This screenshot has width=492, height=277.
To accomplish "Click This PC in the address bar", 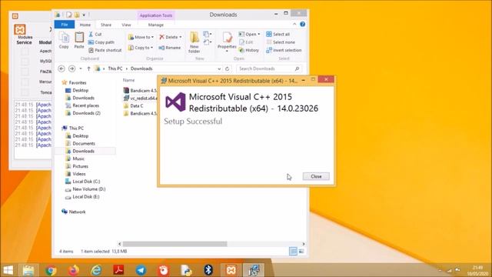I will 115,68.
